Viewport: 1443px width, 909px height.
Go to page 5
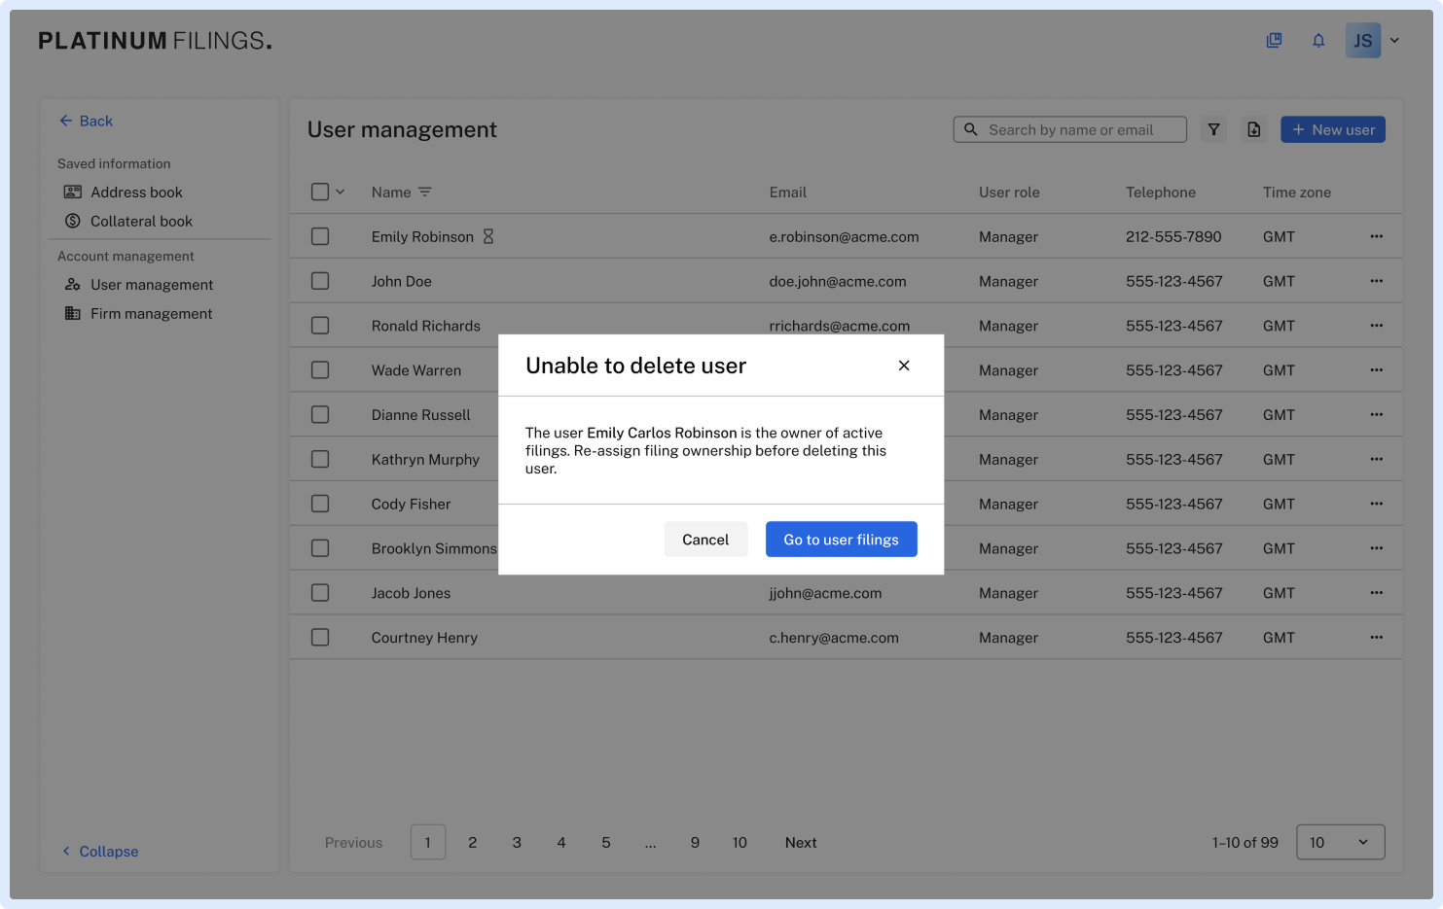tap(606, 843)
